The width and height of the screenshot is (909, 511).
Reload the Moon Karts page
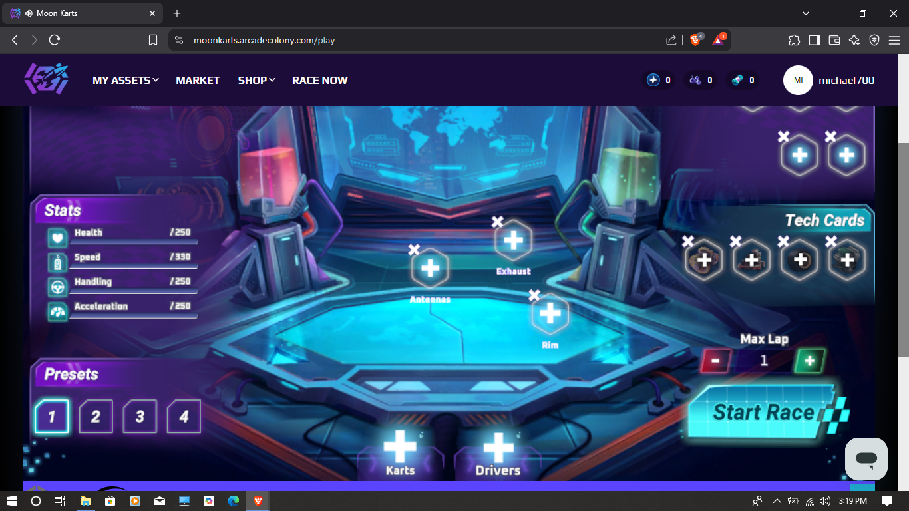[55, 40]
